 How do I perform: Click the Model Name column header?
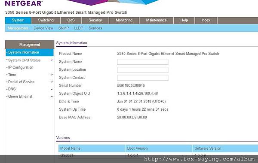92,148
